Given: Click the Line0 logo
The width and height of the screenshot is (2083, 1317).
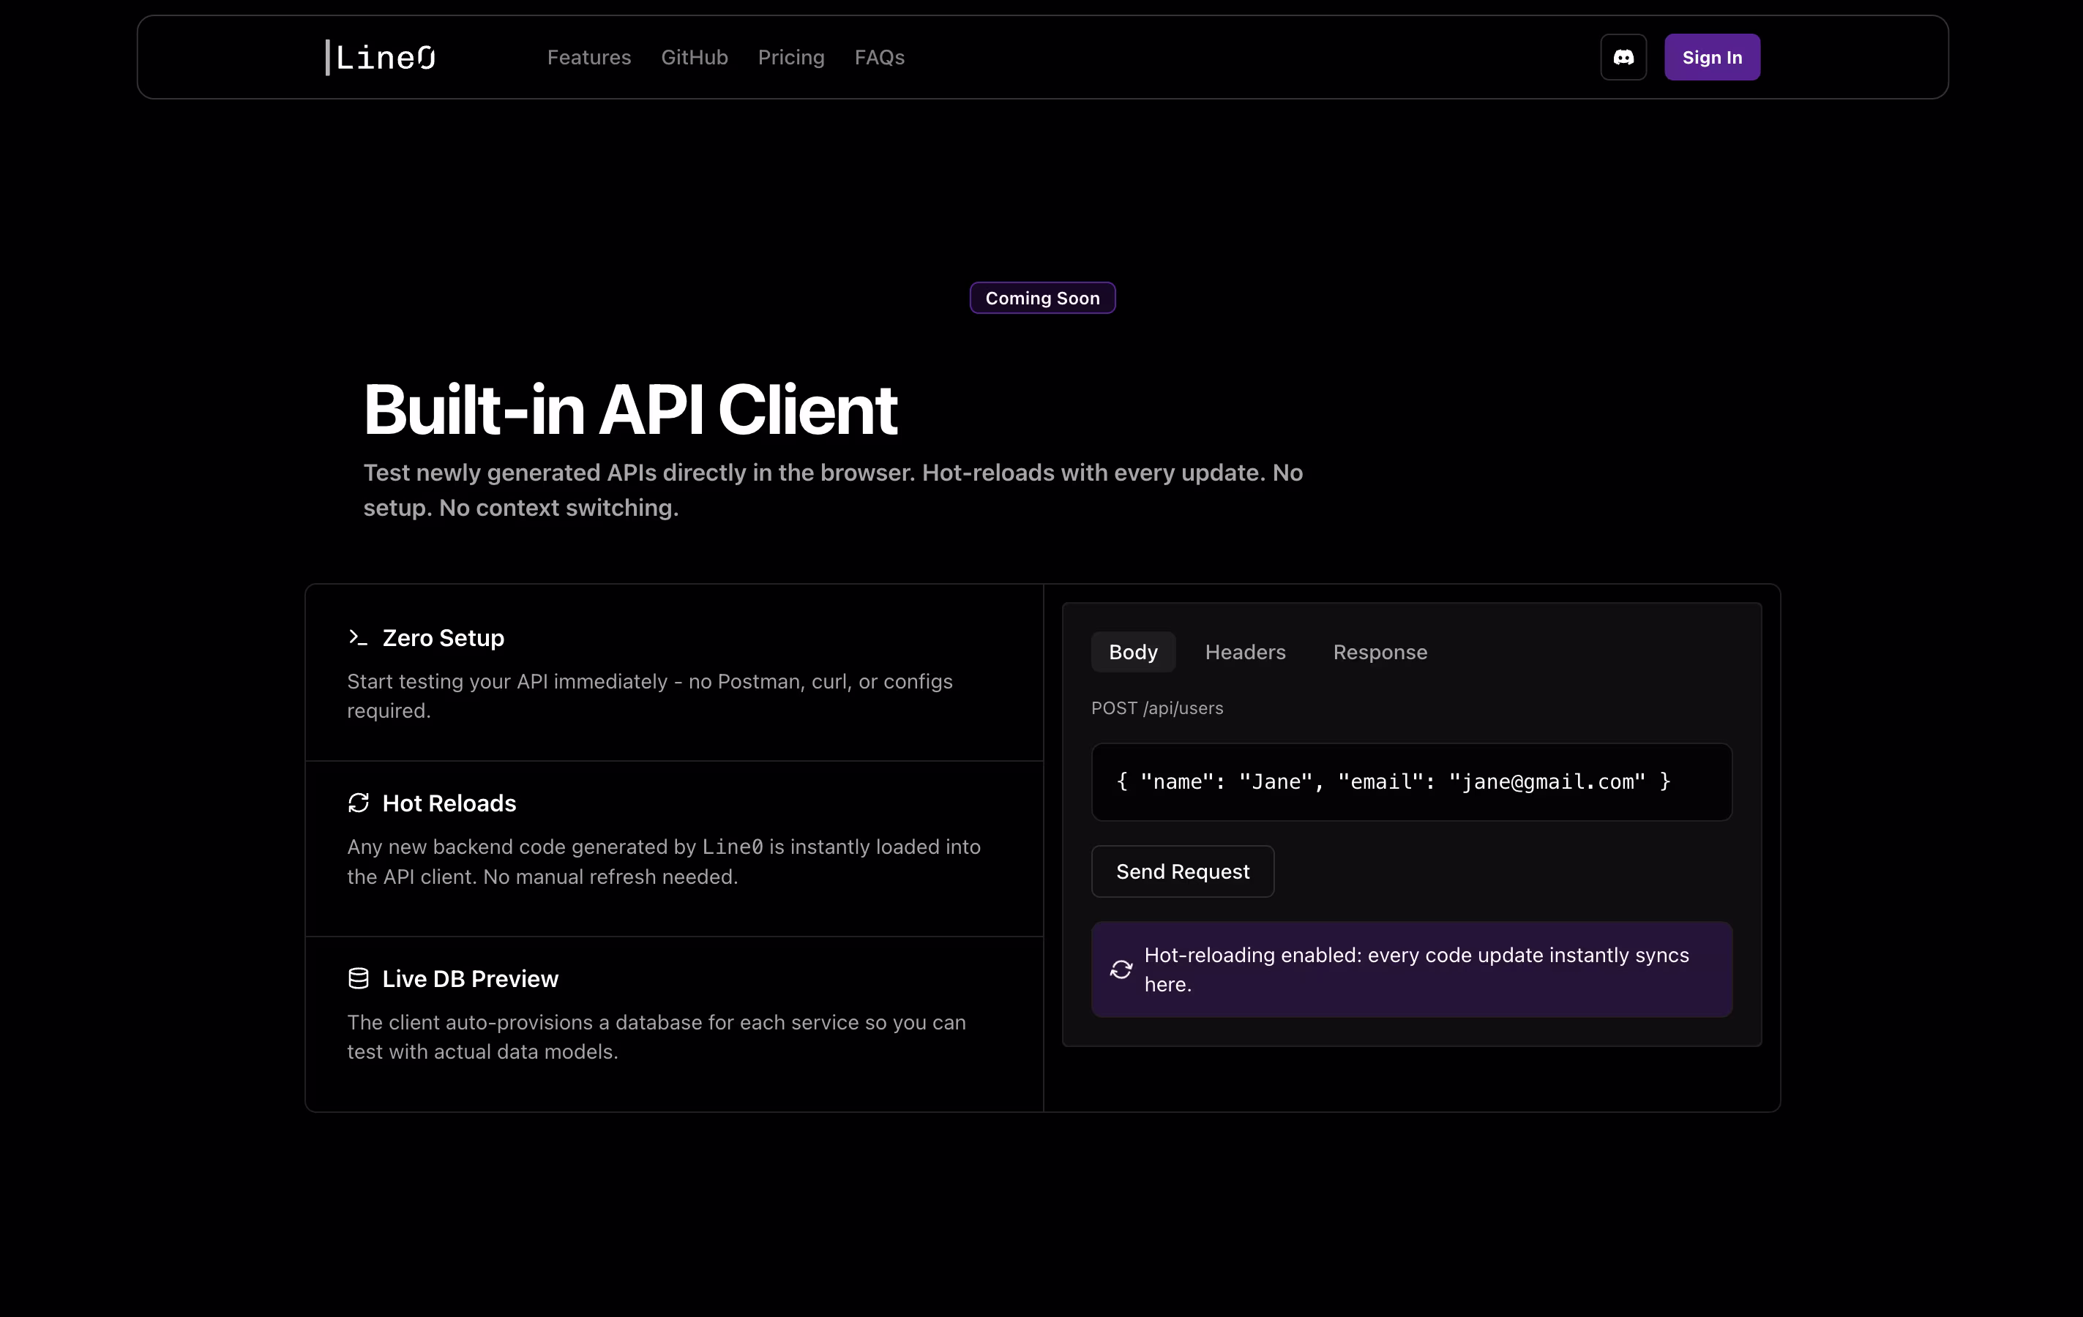Looking at the screenshot, I should [381, 57].
